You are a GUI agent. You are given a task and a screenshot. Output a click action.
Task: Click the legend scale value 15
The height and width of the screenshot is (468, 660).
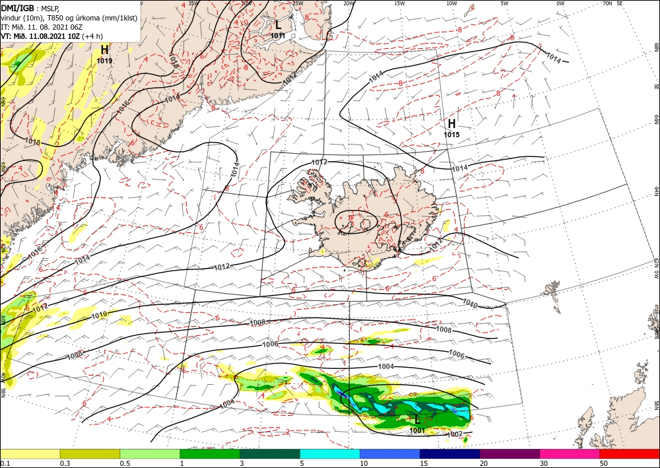click(x=424, y=463)
